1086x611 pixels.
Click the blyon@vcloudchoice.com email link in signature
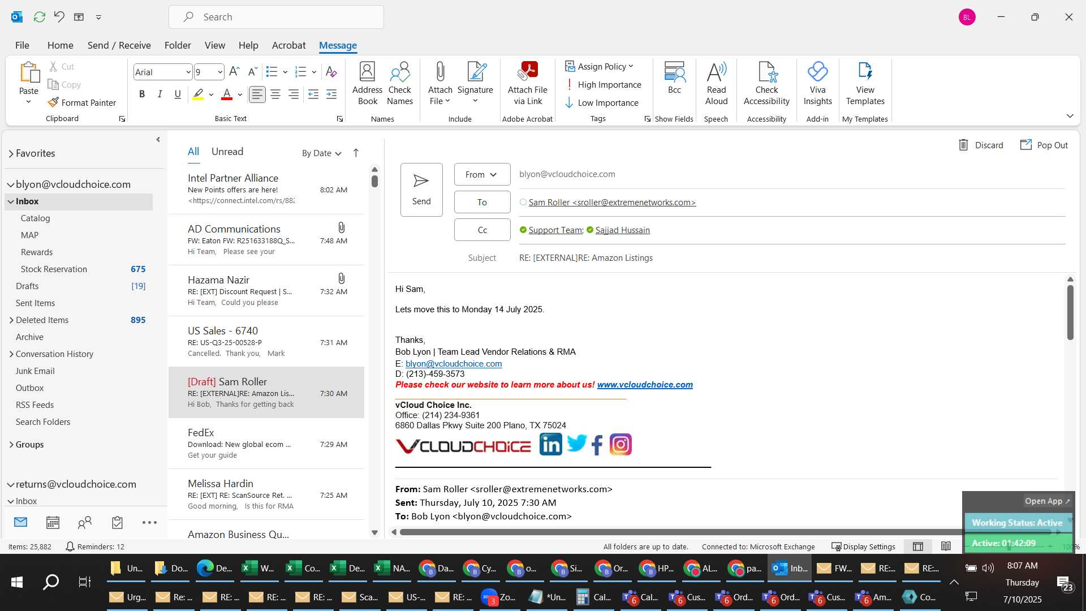click(x=454, y=364)
